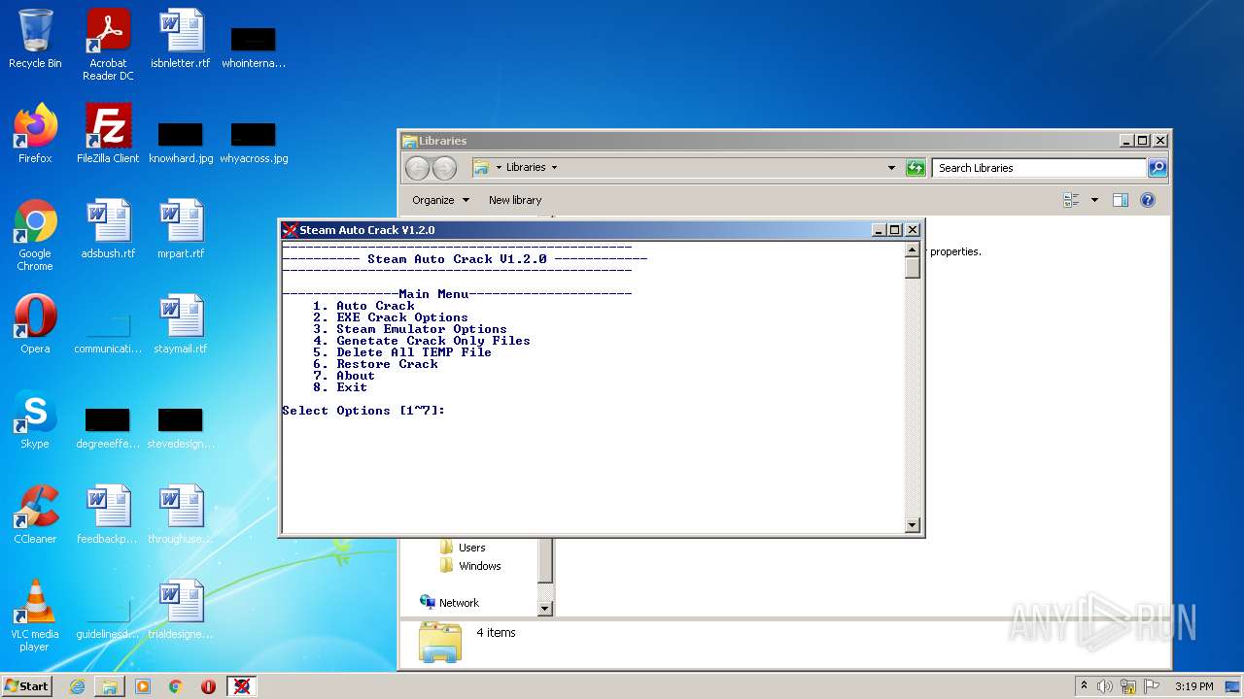Viewport: 1244px width, 699px height.
Task: Refresh the Libraries window
Action: [x=916, y=168]
